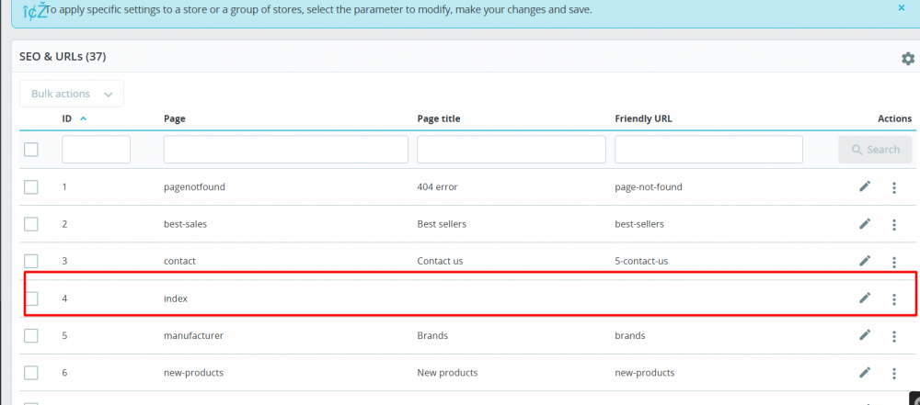920x405 pixels.
Task: Click the 'best-sales' page cell
Action: point(186,224)
